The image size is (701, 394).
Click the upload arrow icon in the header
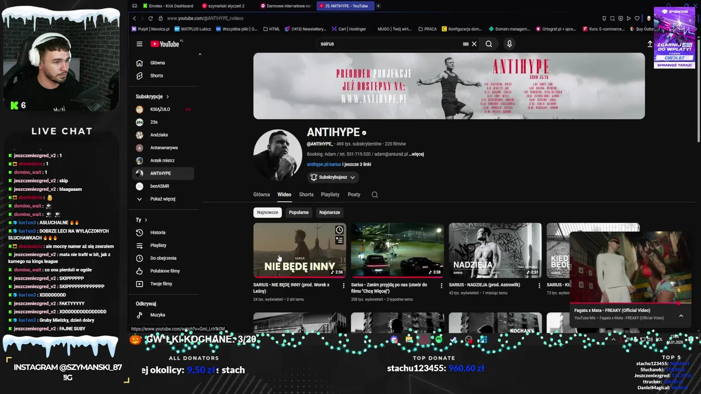[x=650, y=44]
